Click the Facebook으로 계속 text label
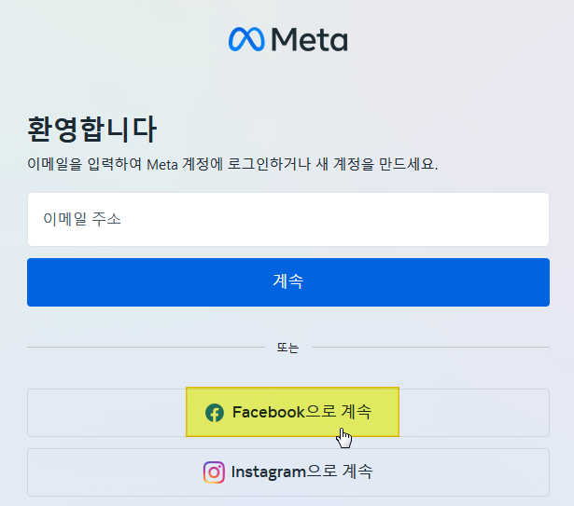 (x=302, y=412)
